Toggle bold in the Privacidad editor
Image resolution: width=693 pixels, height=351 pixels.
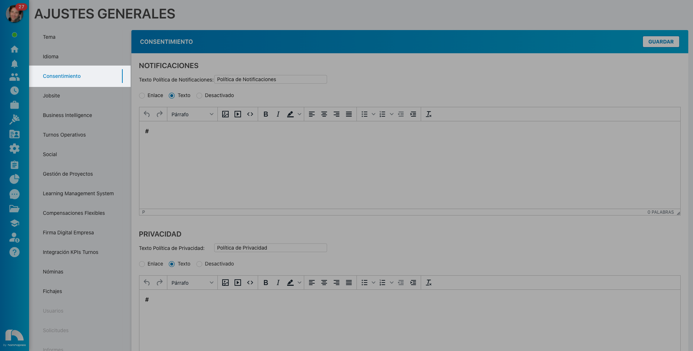tap(266, 283)
